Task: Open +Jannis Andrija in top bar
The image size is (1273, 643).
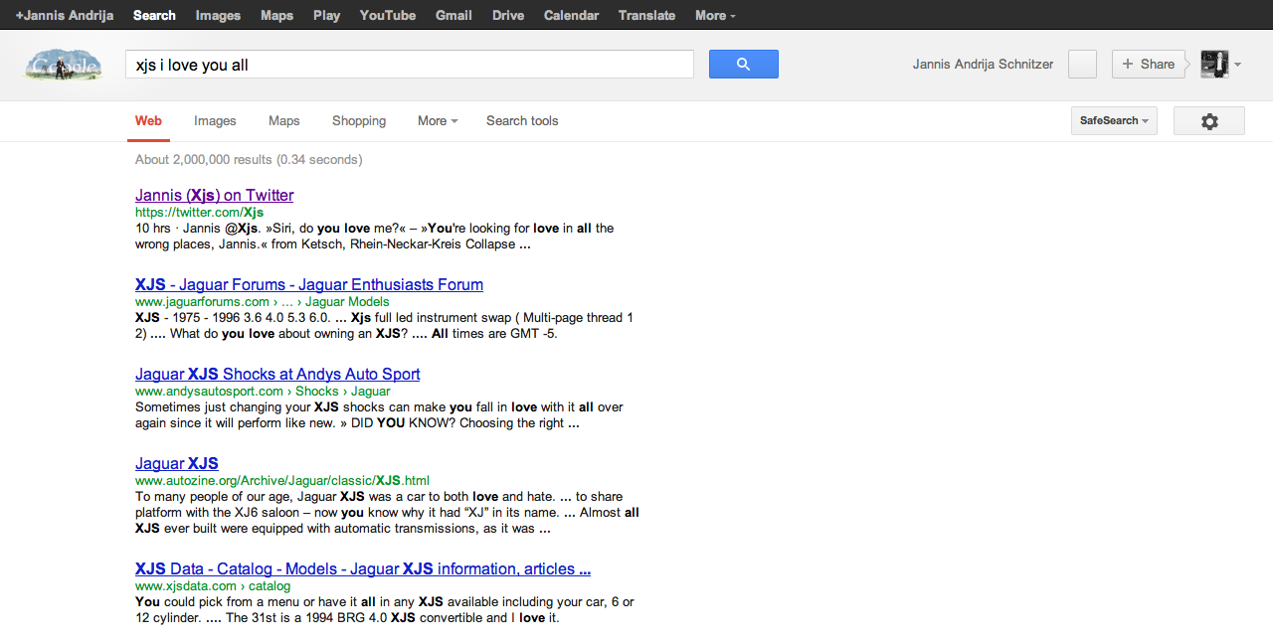Action: tap(65, 15)
